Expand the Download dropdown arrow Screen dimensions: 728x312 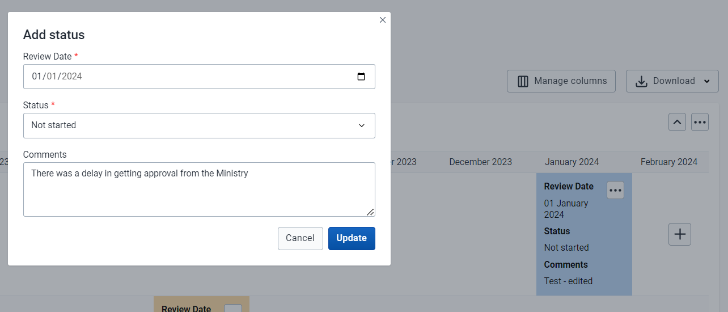tap(706, 81)
